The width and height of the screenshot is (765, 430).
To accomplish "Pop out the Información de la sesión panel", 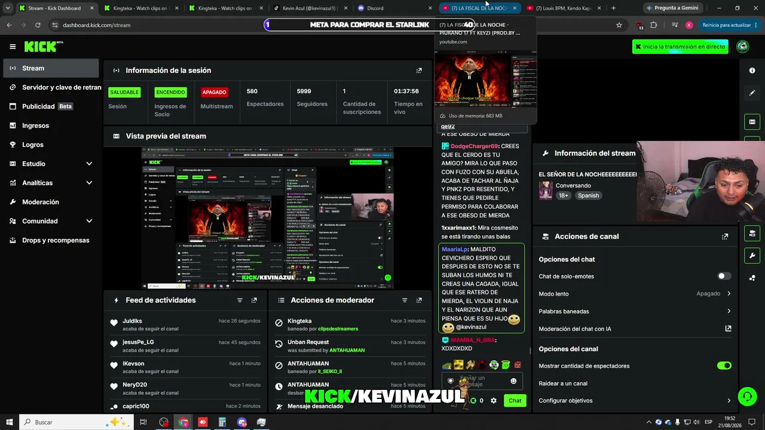I will (419, 70).
